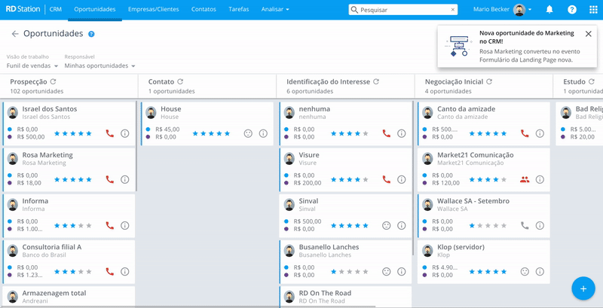This screenshot has width=603, height=308.
Task: Open the apps grid menu icon
Action: (x=593, y=10)
